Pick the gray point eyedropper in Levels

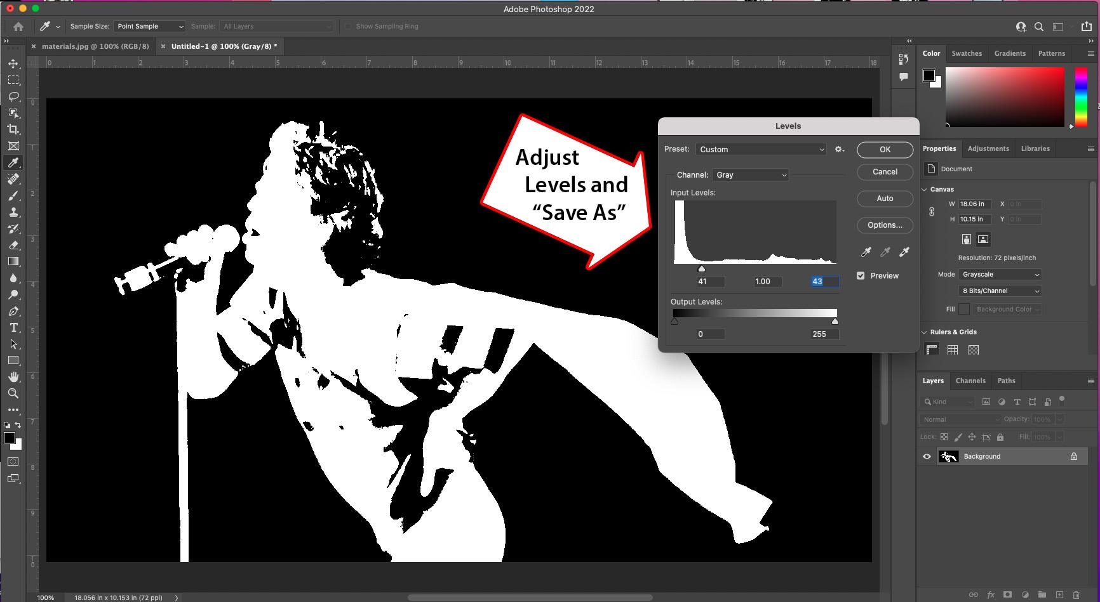[885, 252]
